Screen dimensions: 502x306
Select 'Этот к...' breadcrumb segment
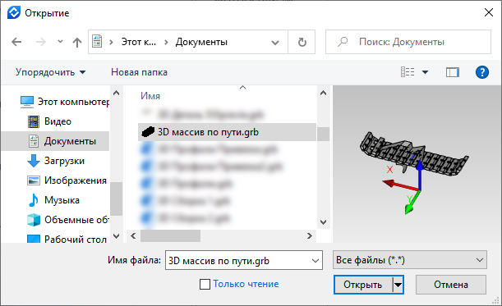pos(139,42)
